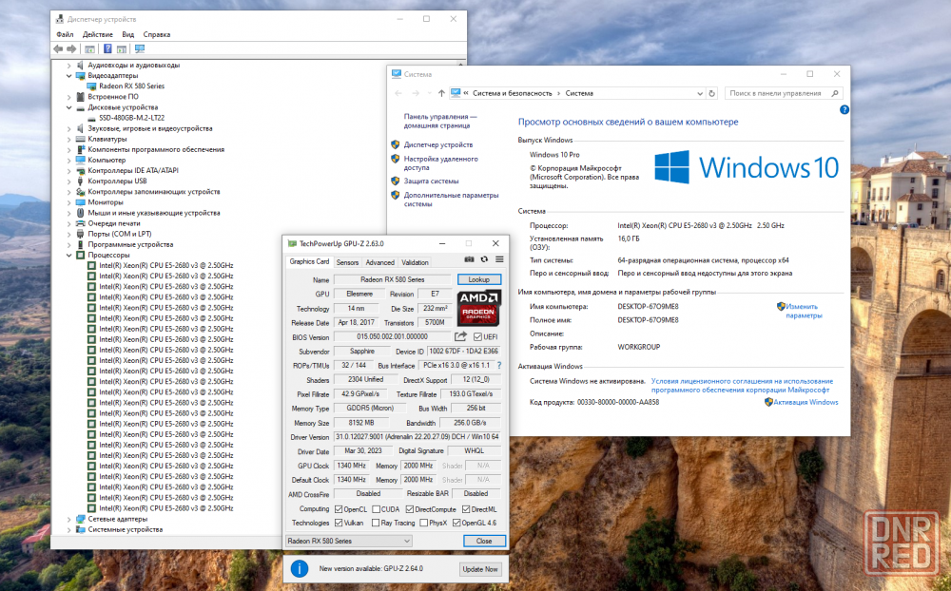Image resolution: width=951 pixels, height=591 pixels.
Task: Select the Клавиатуры keyboard icon in device tree
Action: (80, 139)
